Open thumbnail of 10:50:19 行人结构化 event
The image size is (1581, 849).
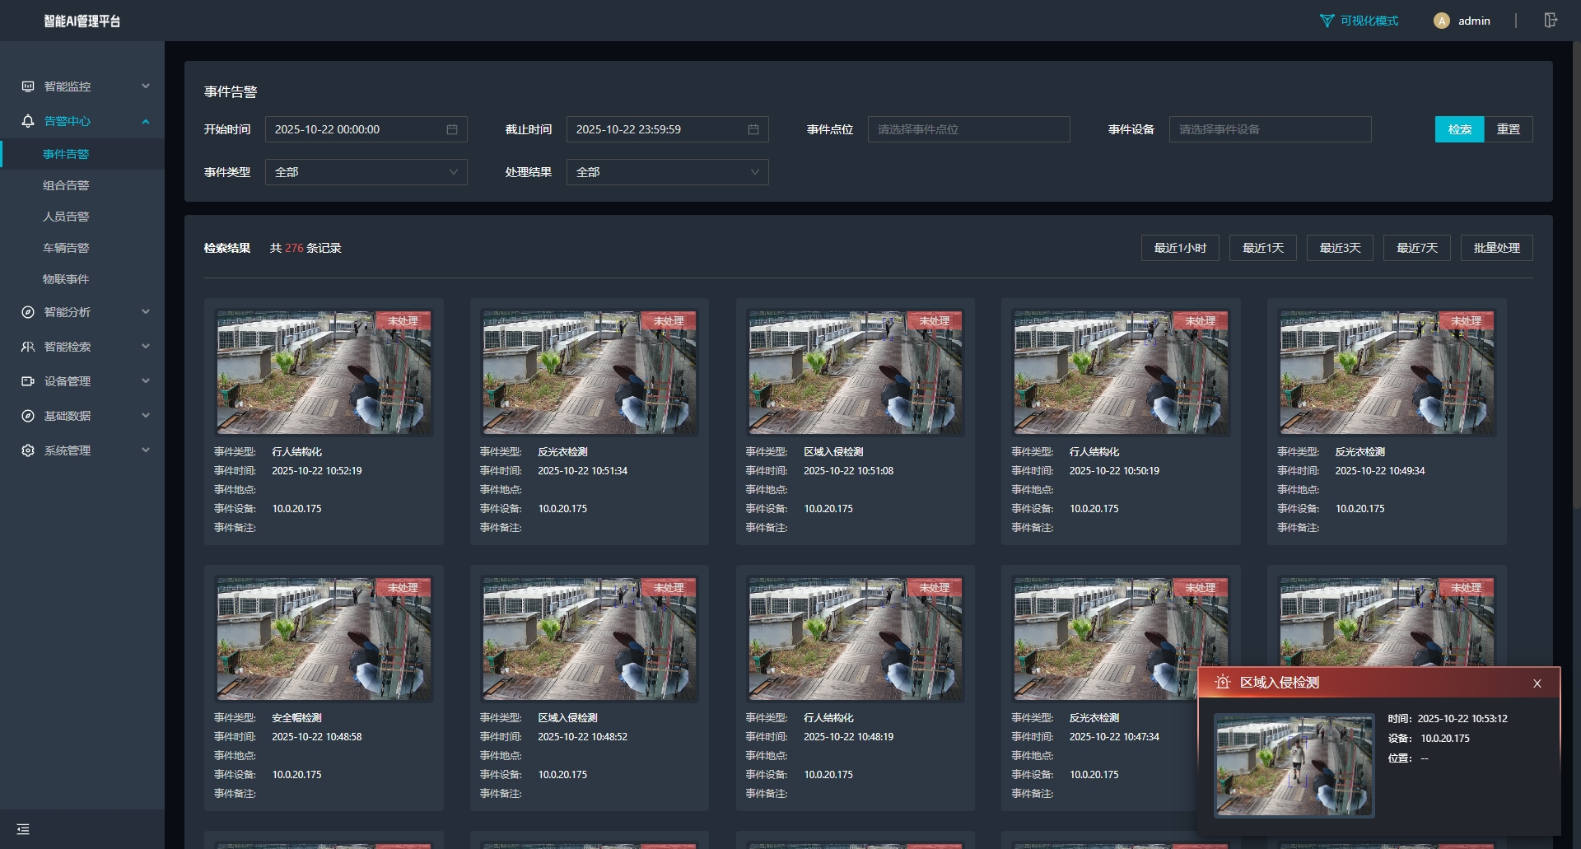[1121, 373]
